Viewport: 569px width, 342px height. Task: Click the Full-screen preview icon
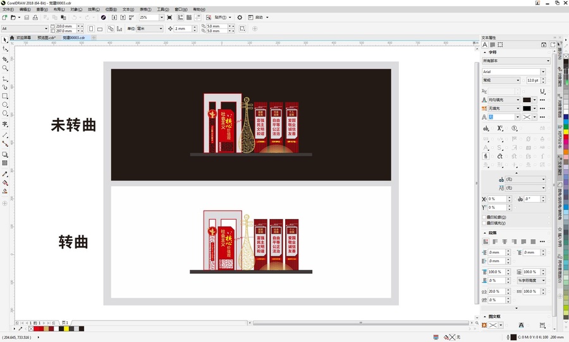[x=169, y=18]
